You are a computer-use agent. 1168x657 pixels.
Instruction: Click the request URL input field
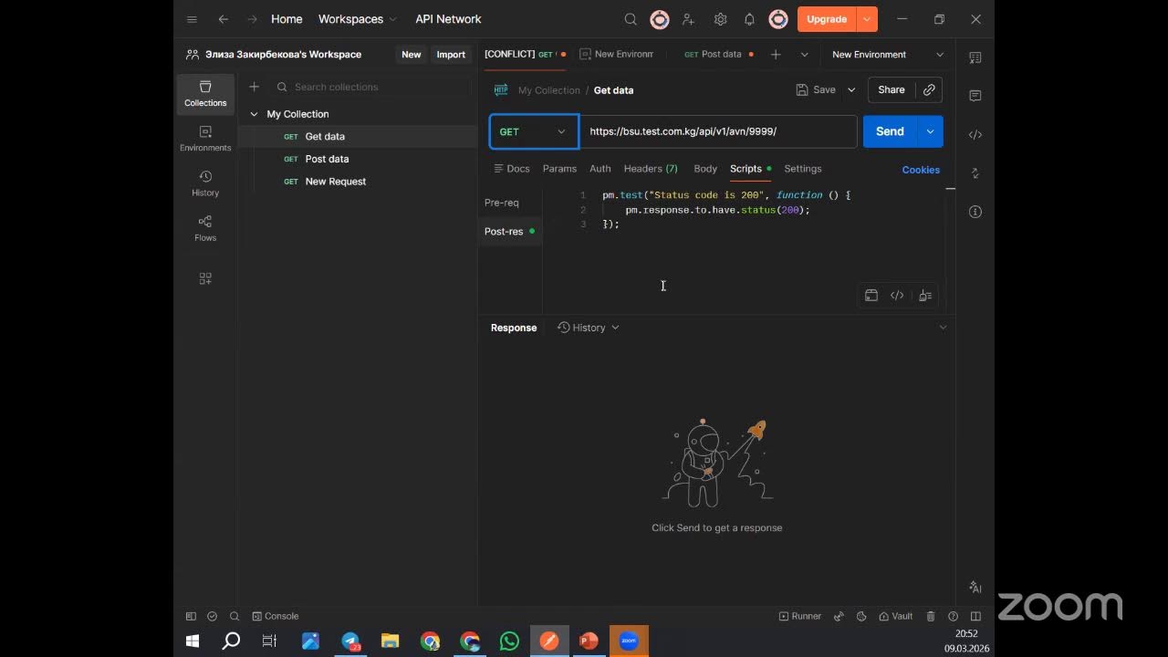[718, 131]
